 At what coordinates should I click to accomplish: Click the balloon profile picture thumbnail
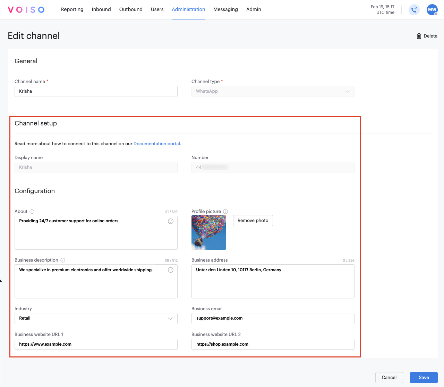pos(209,232)
